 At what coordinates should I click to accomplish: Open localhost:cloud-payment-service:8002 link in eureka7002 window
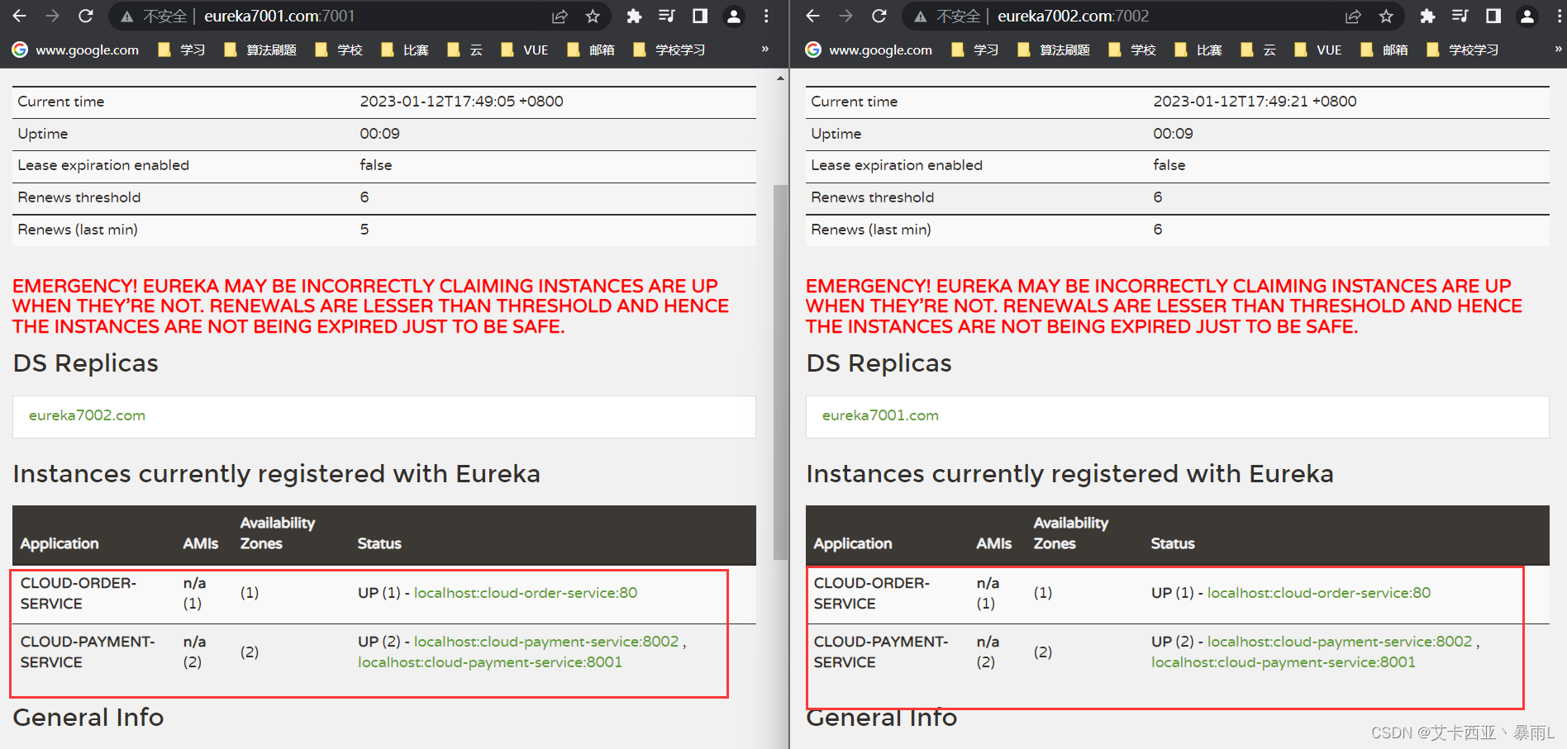1340,642
